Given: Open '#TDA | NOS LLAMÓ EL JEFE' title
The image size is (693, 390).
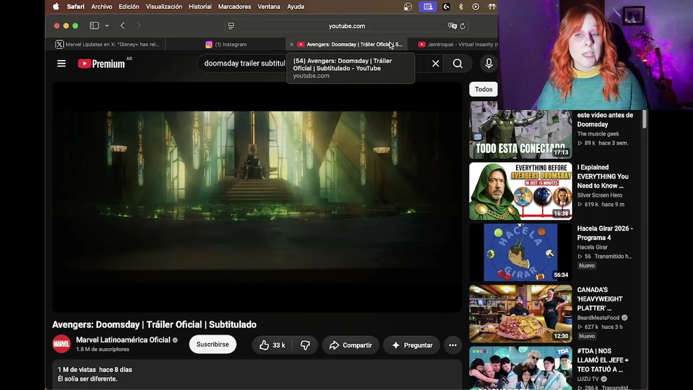Looking at the screenshot, I should 603,360.
